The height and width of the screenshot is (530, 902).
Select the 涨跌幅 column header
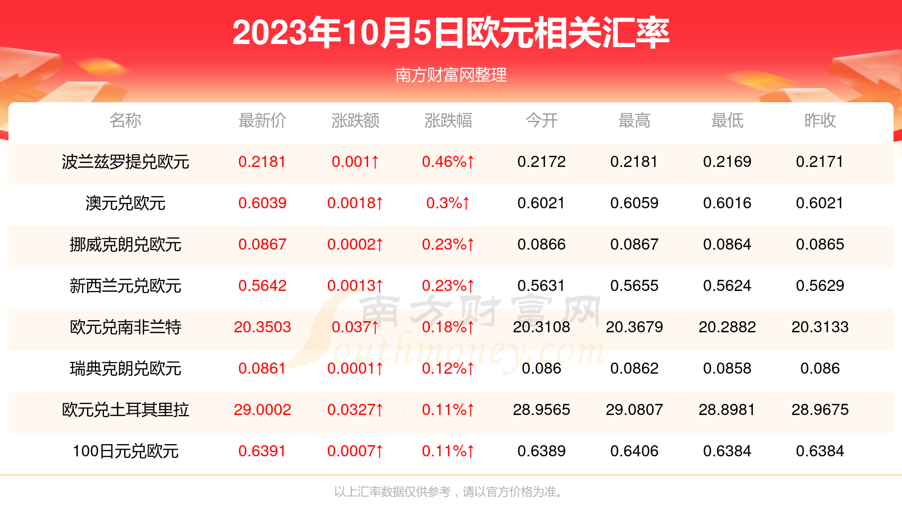coord(448,121)
